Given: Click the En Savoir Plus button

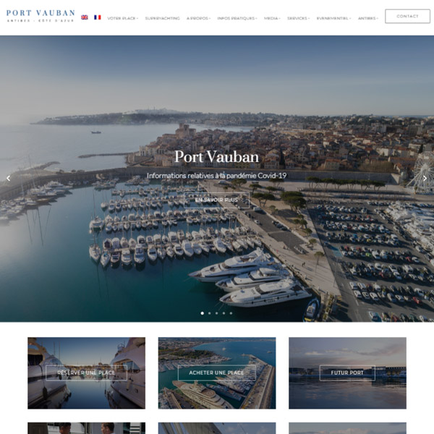Looking at the screenshot, I should [216, 200].
